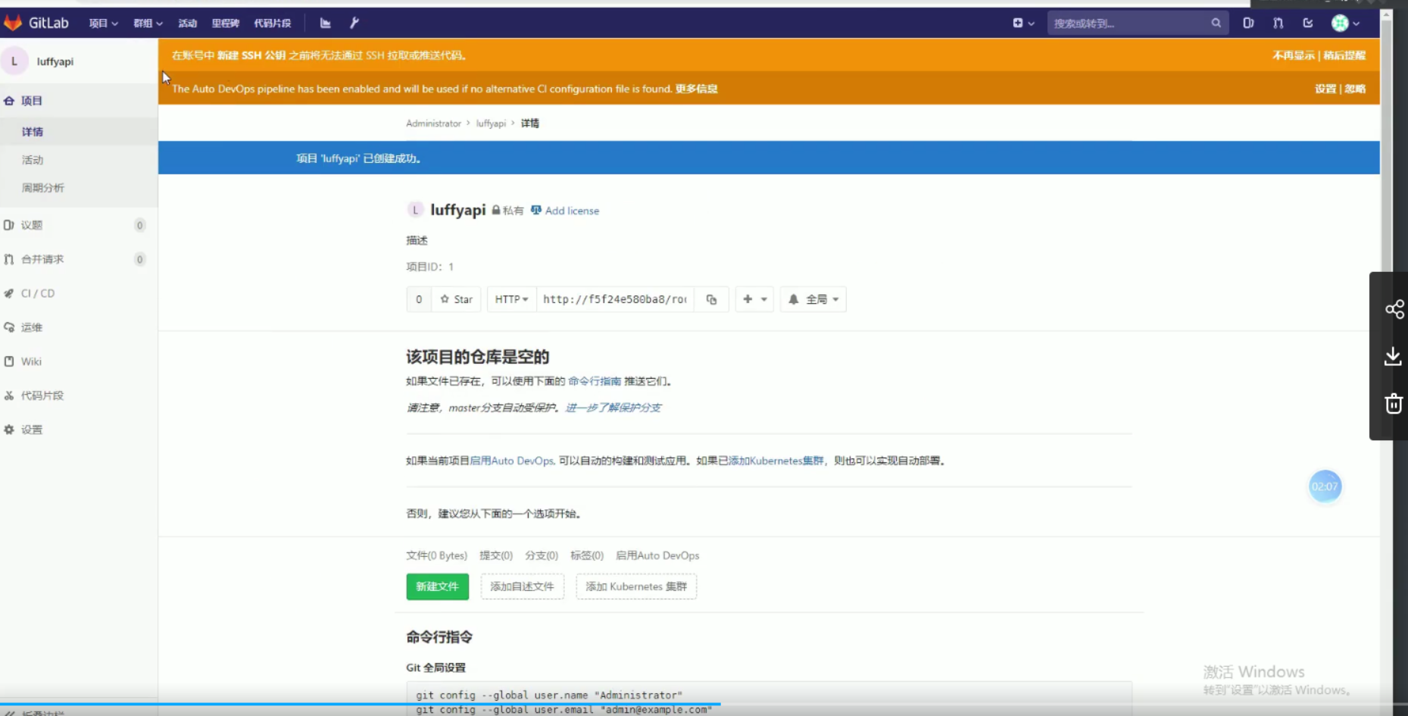Viewport: 1408px width, 716px height.
Task: Open sidebar 代码片段 scissors item
Action: (x=42, y=396)
